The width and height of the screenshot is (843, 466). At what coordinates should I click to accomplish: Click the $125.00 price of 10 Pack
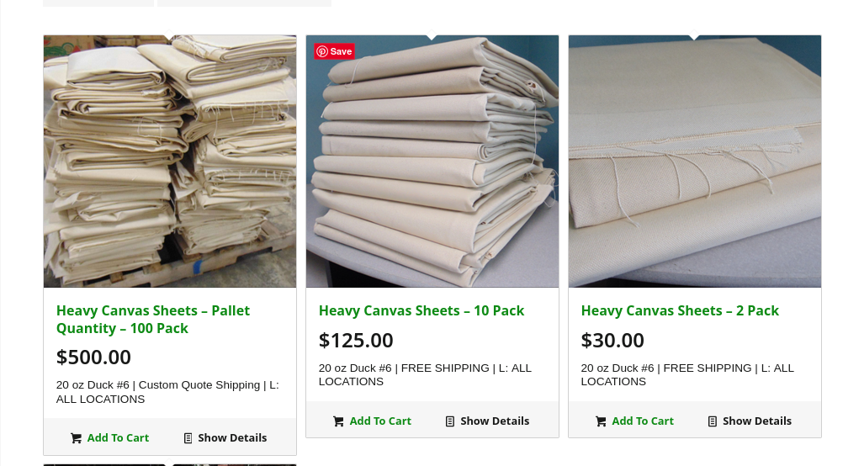[x=356, y=340]
